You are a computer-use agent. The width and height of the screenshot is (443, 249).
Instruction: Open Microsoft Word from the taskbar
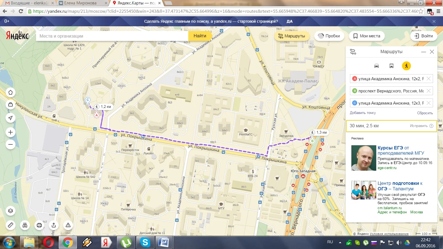coord(164,243)
